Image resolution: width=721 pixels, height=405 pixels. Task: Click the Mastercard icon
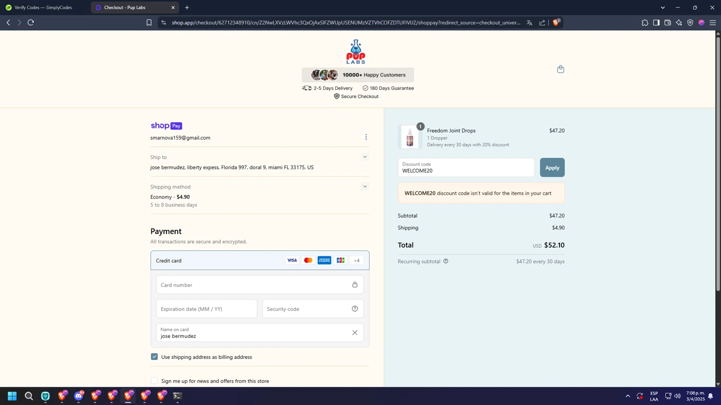point(308,261)
